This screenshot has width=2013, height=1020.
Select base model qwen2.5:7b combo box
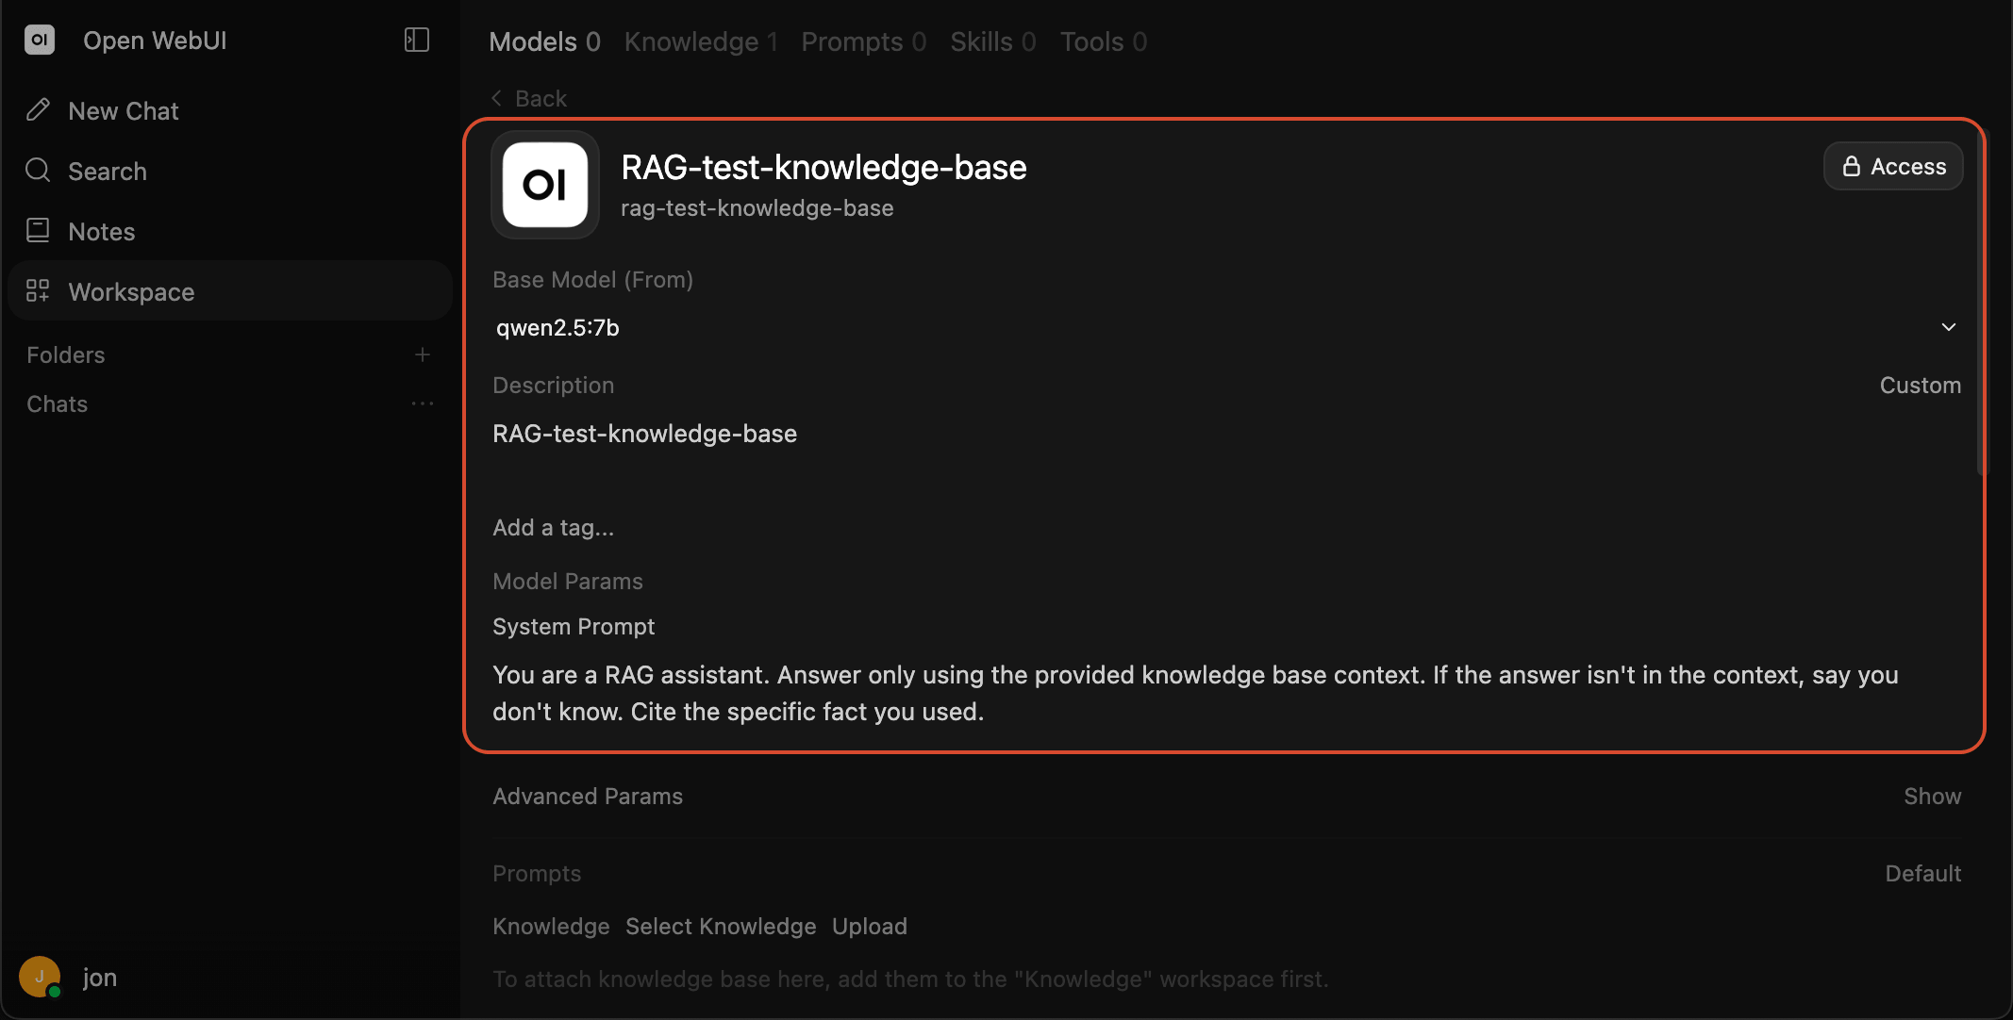tap(1226, 327)
